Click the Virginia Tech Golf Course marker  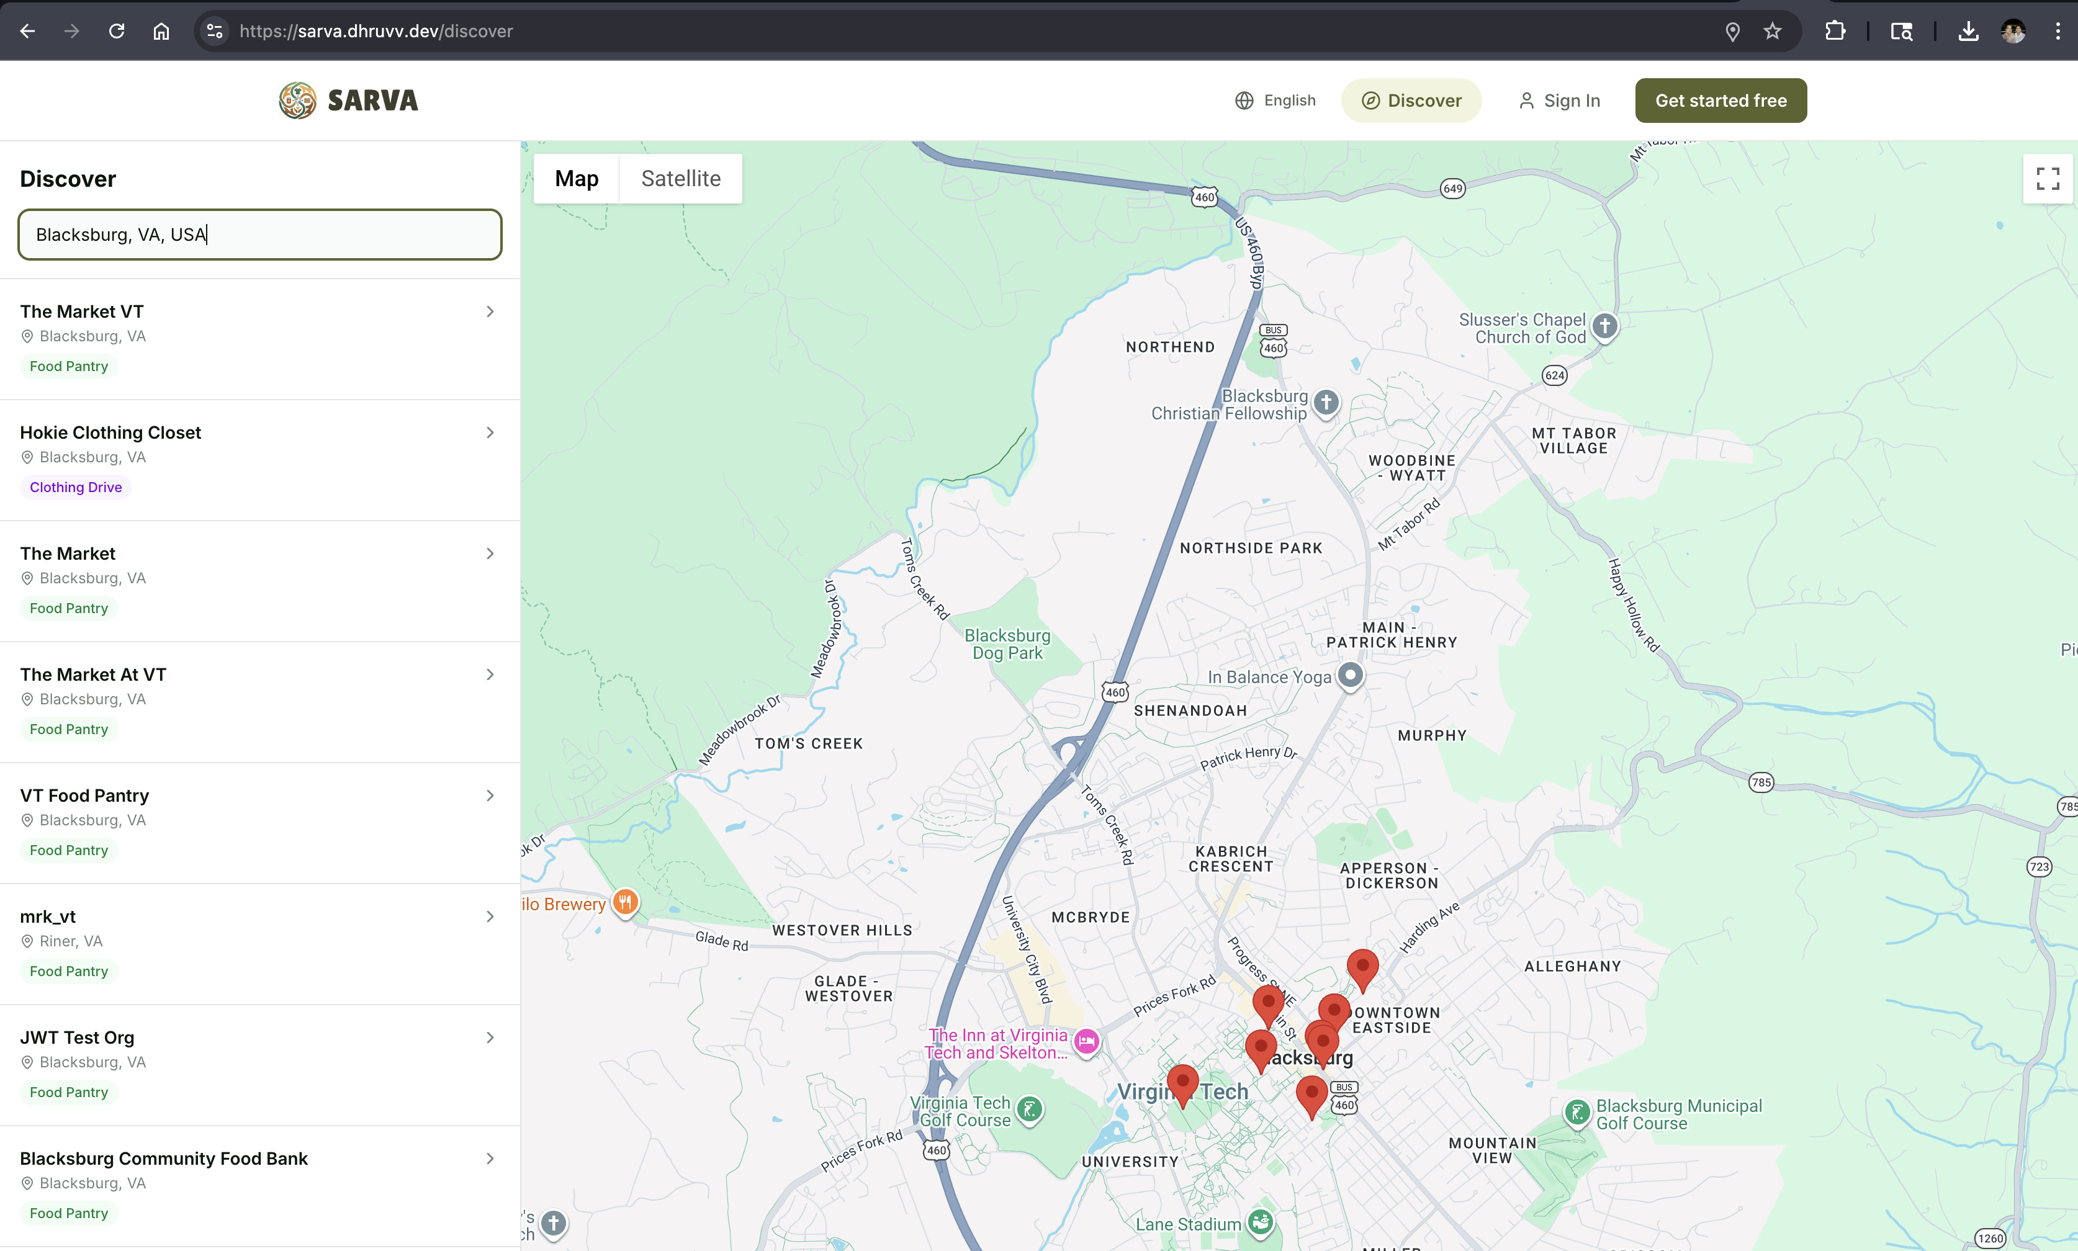coord(1029,1110)
